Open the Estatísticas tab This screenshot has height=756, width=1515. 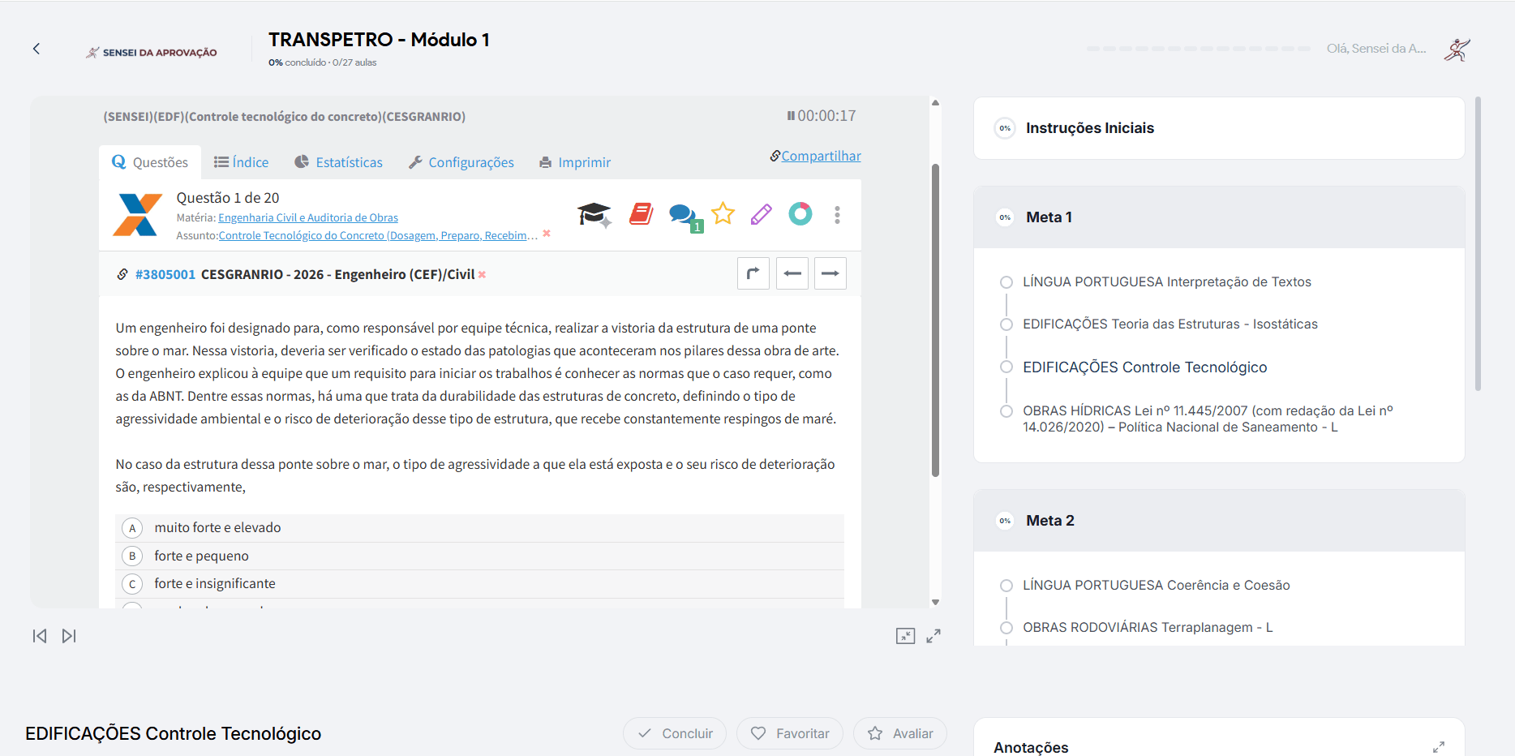tap(338, 162)
